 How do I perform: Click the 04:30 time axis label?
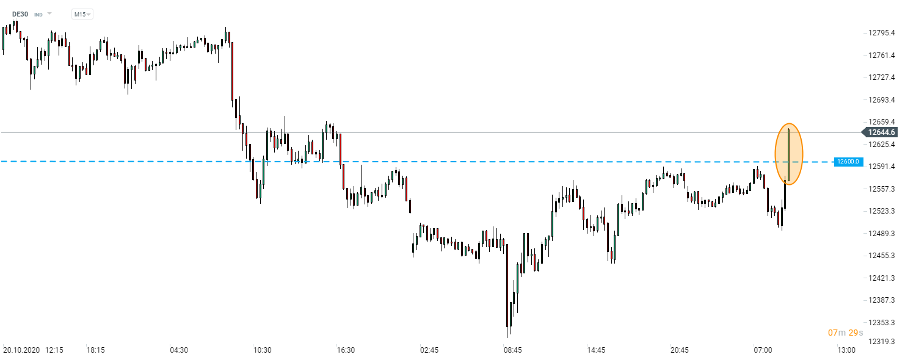point(179,350)
